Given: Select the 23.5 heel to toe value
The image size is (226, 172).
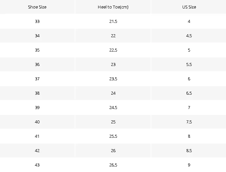Looking at the screenshot, I should coord(113,79).
